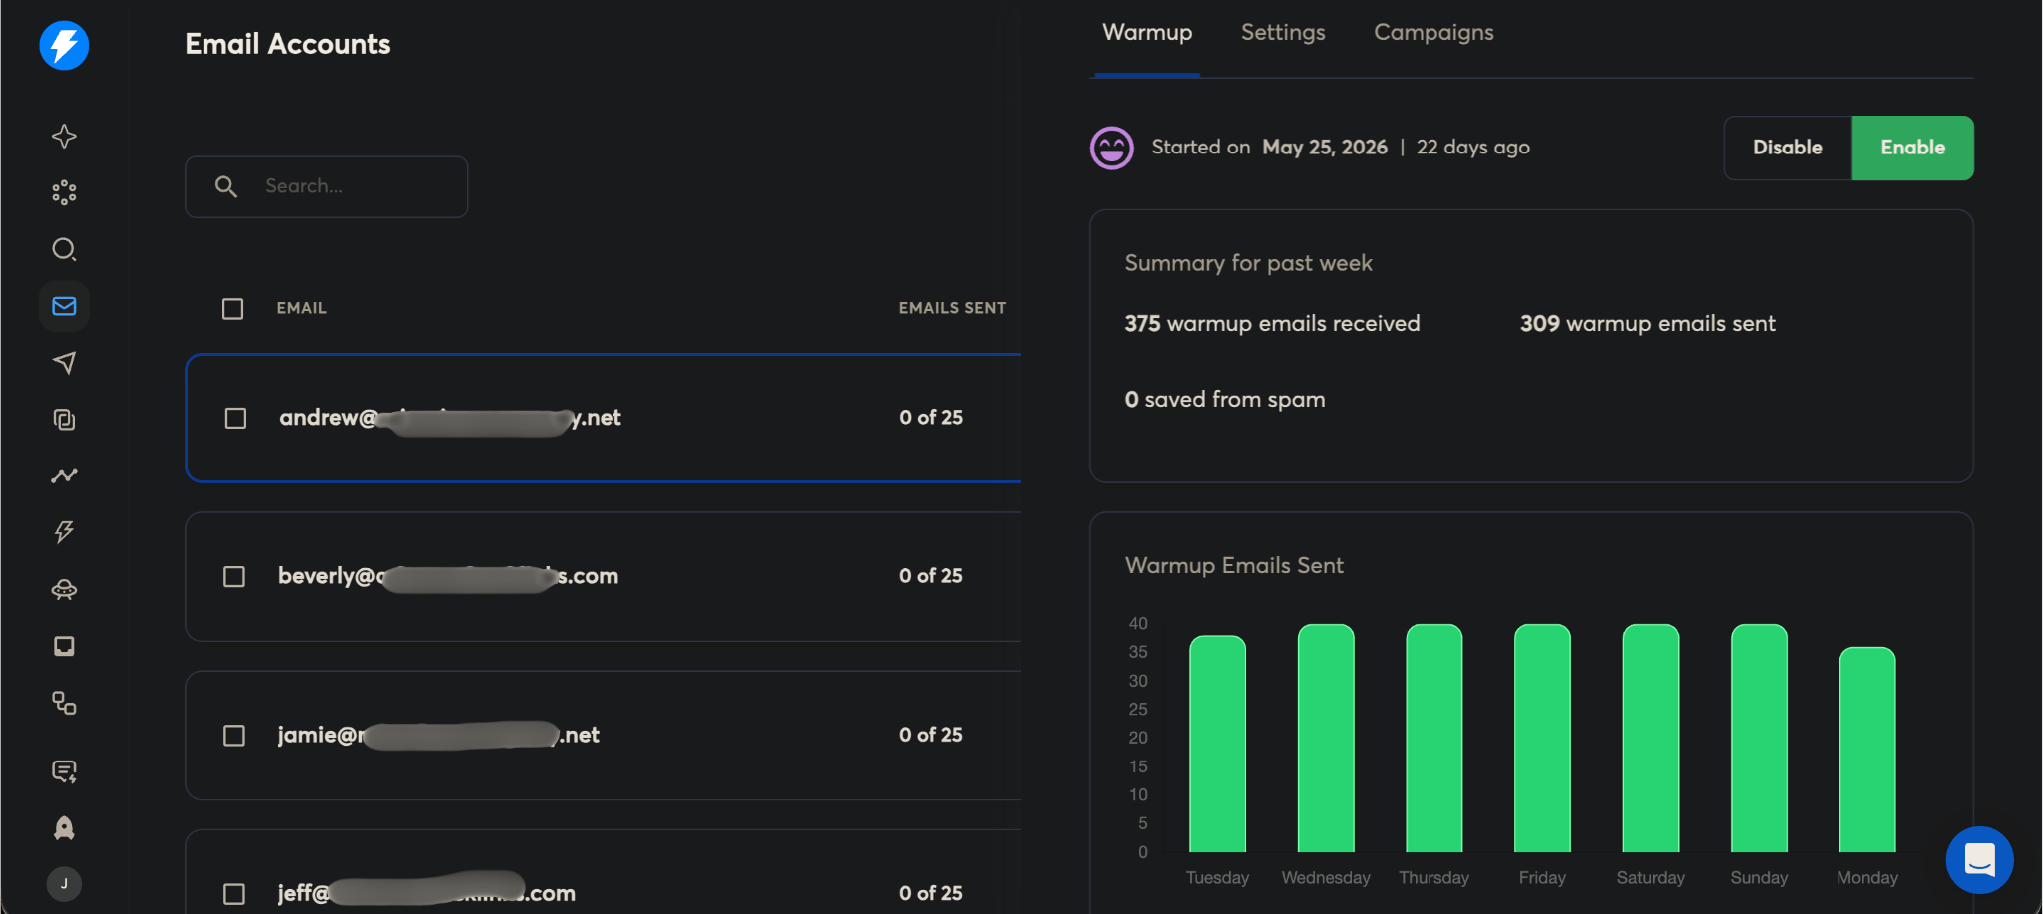Open the J user avatar
The image size is (2043, 914).
click(64, 884)
